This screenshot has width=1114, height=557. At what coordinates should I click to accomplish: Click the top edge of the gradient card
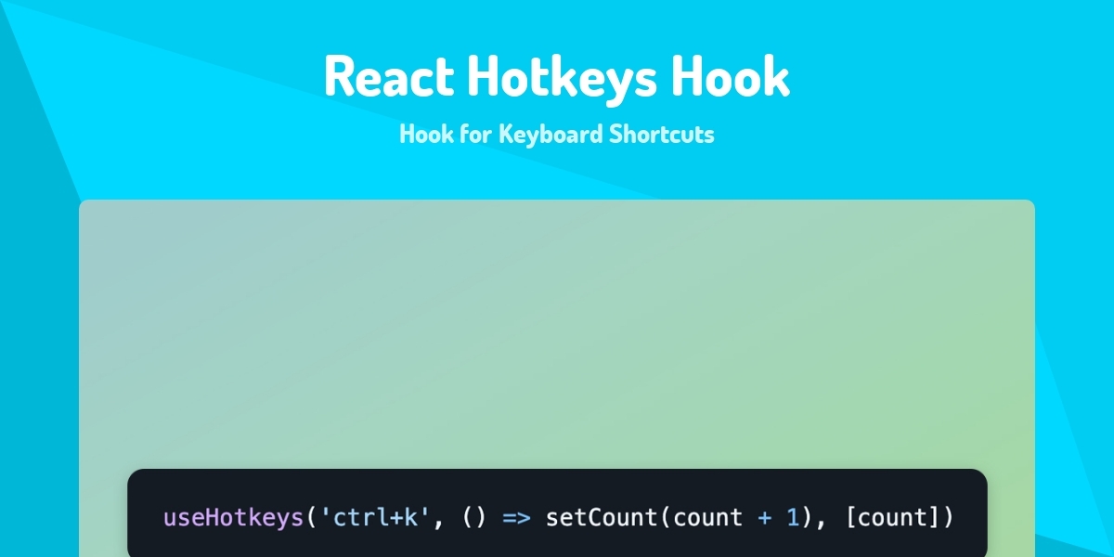557,201
